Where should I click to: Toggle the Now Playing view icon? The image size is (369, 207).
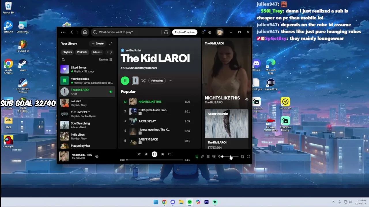[x=197, y=157]
